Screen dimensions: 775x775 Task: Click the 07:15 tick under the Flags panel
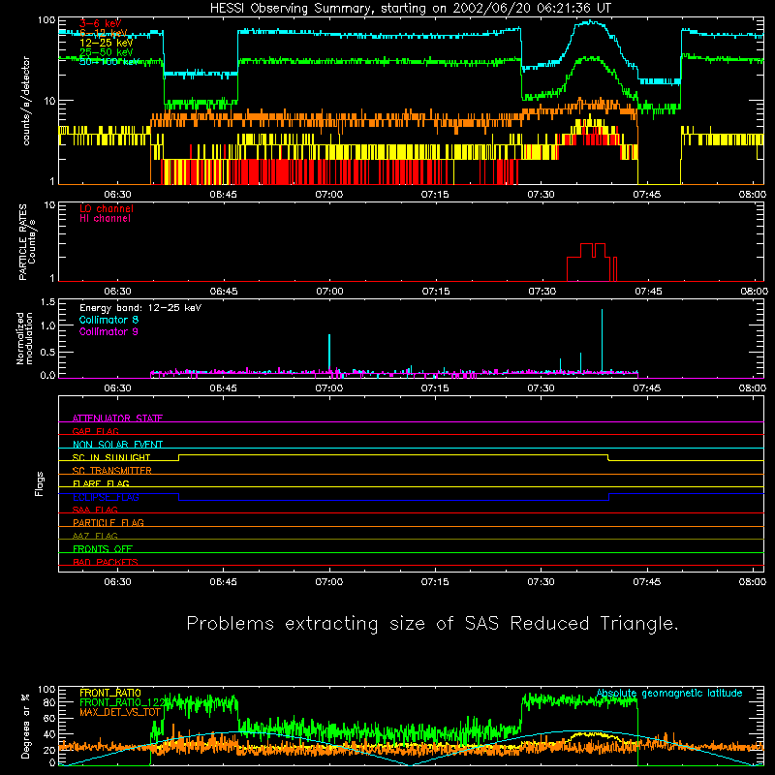(x=435, y=582)
